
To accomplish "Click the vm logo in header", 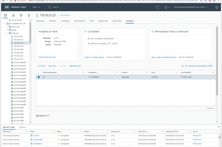I will point(7,7).
